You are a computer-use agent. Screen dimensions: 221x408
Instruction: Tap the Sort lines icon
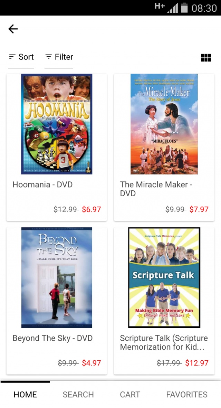click(x=12, y=56)
